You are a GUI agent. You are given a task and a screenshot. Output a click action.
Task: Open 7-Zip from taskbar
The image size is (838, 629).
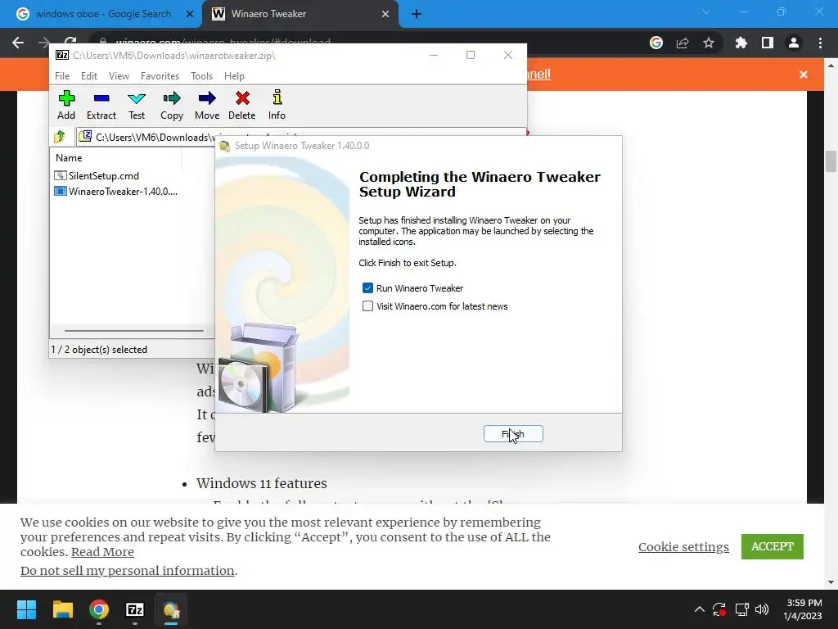pyautogui.click(x=135, y=609)
